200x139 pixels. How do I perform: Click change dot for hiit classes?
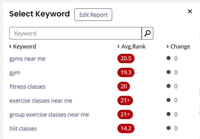point(169,128)
